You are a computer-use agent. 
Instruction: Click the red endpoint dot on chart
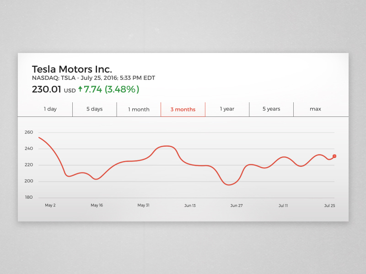[334, 156]
